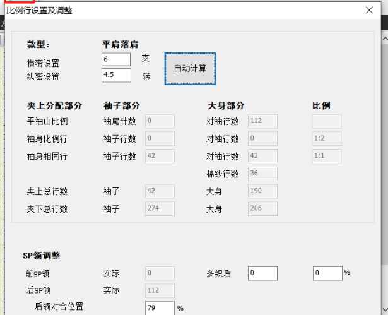
Task: Select empty 比例 field for 平袖山比例
Action: (x=326, y=121)
